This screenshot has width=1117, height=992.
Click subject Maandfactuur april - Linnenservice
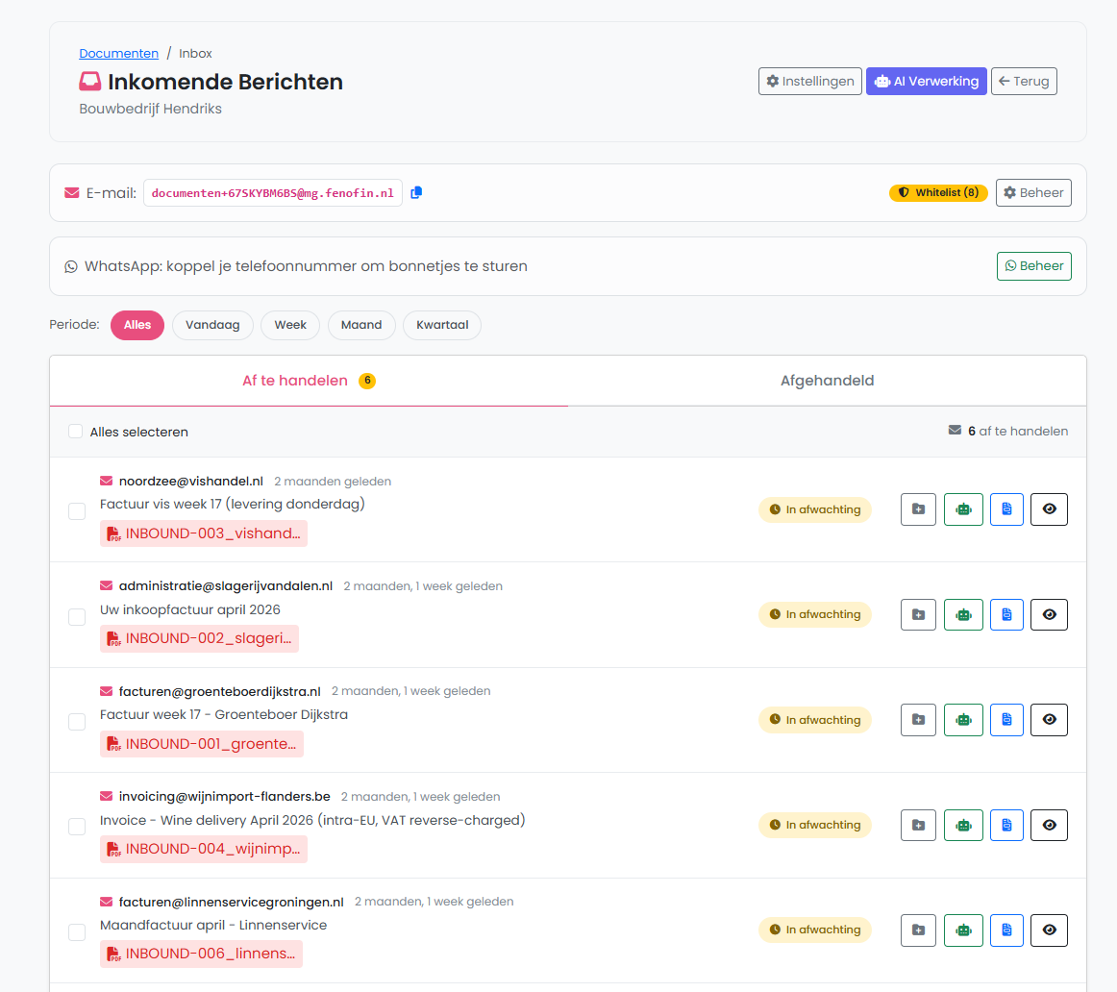(213, 925)
